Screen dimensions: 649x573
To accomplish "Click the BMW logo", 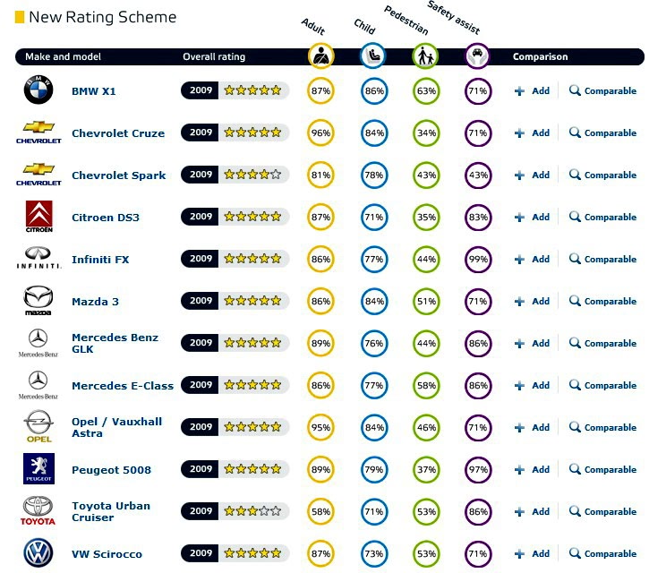I will click(38, 90).
